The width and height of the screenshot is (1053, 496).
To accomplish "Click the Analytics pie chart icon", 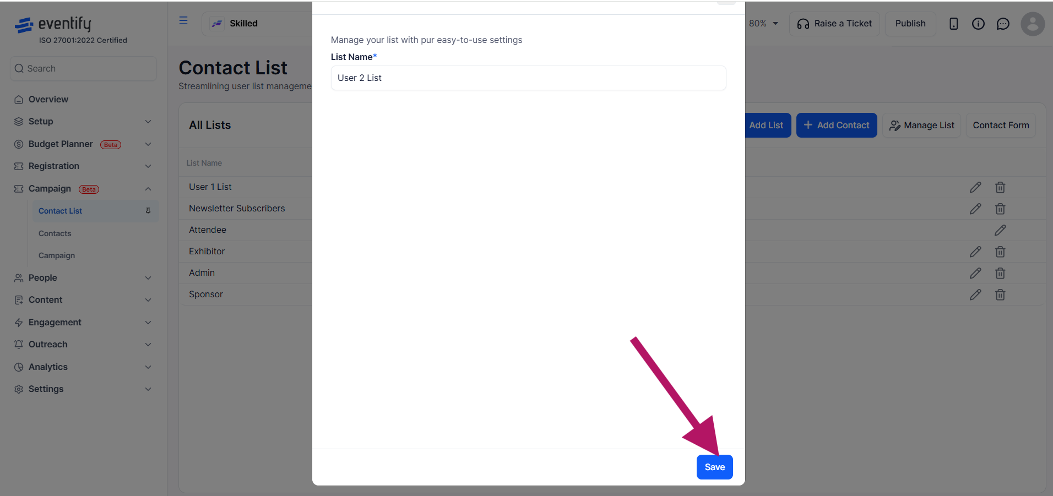I will 19,367.
